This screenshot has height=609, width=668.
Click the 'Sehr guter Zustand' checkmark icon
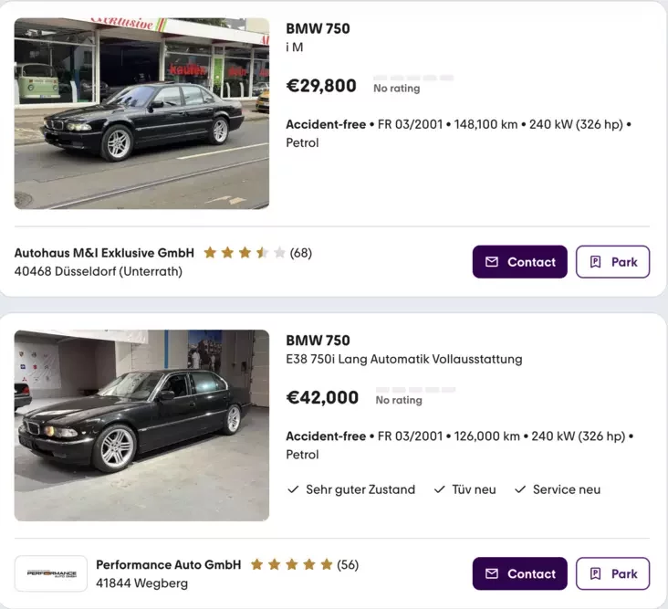click(x=293, y=489)
